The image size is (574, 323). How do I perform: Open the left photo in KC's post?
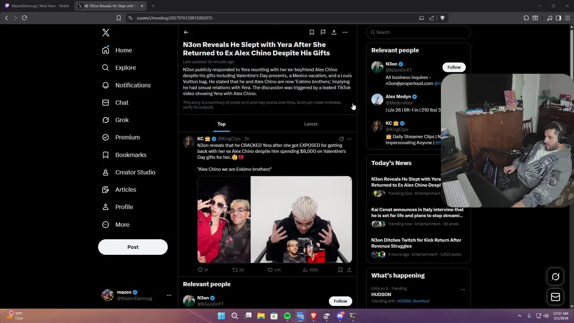tap(224, 219)
